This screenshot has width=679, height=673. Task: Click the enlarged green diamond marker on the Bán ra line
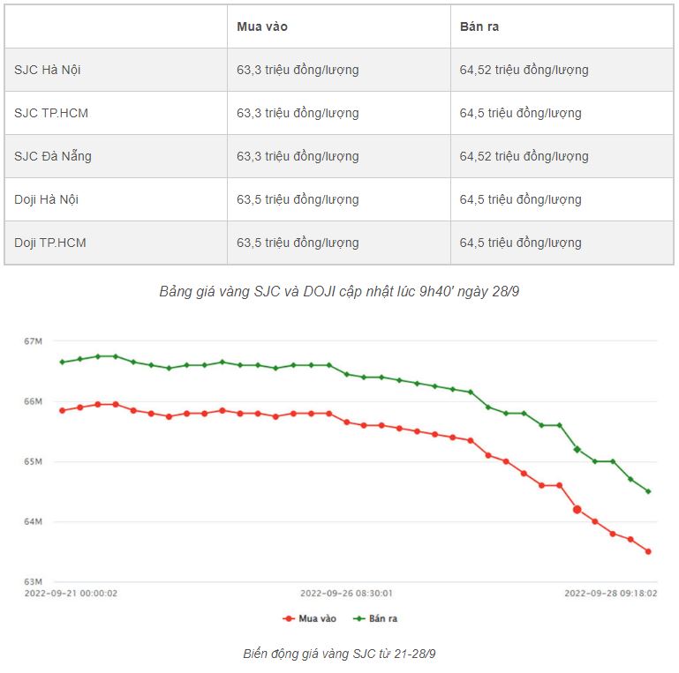click(x=577, y=449)
